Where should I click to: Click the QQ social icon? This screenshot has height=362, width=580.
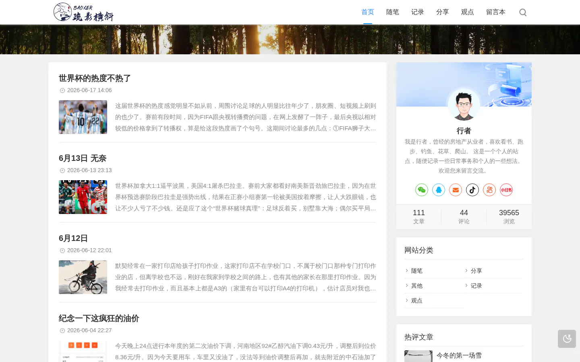(439, 190)
